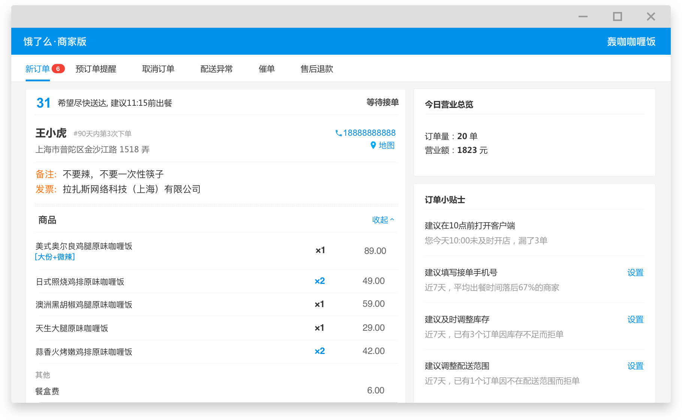Open map using the location pin icon
Screen dimensions: 682x420
[373, 145]
